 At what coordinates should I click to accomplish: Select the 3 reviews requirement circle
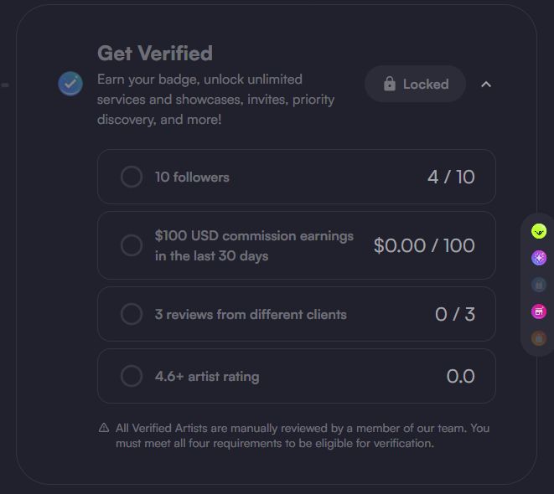pyautogui.click(x=132, y=314)
